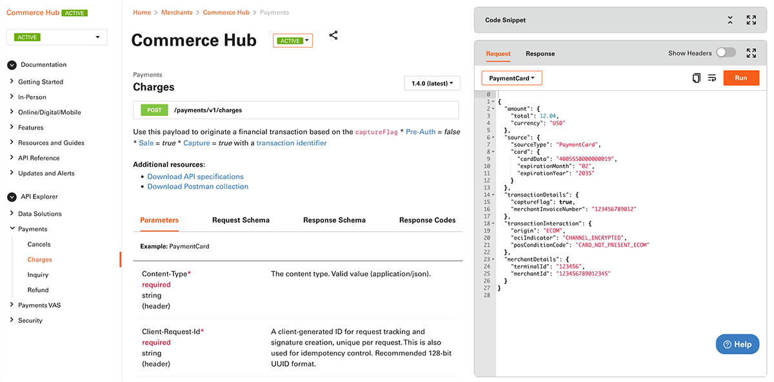
Task: Click the Run button
Action: click(740, 77)
